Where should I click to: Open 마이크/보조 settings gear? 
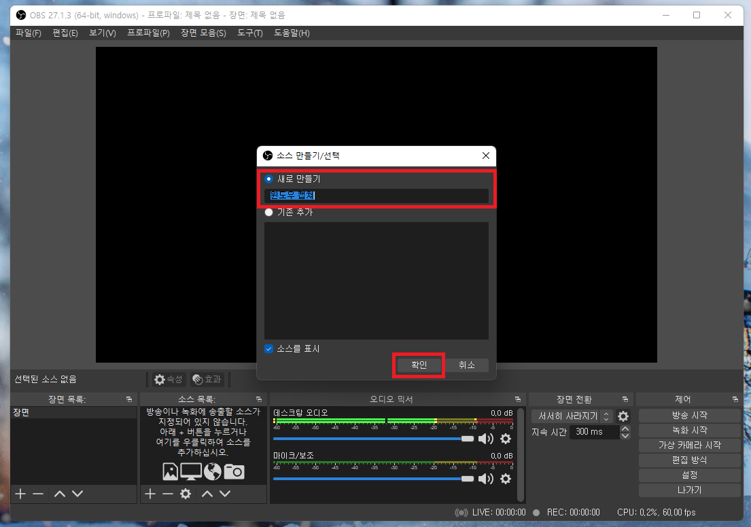point(505,479)
